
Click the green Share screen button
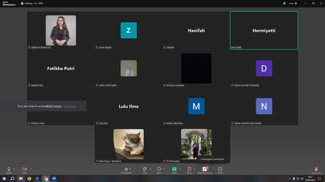coord(174,170)
